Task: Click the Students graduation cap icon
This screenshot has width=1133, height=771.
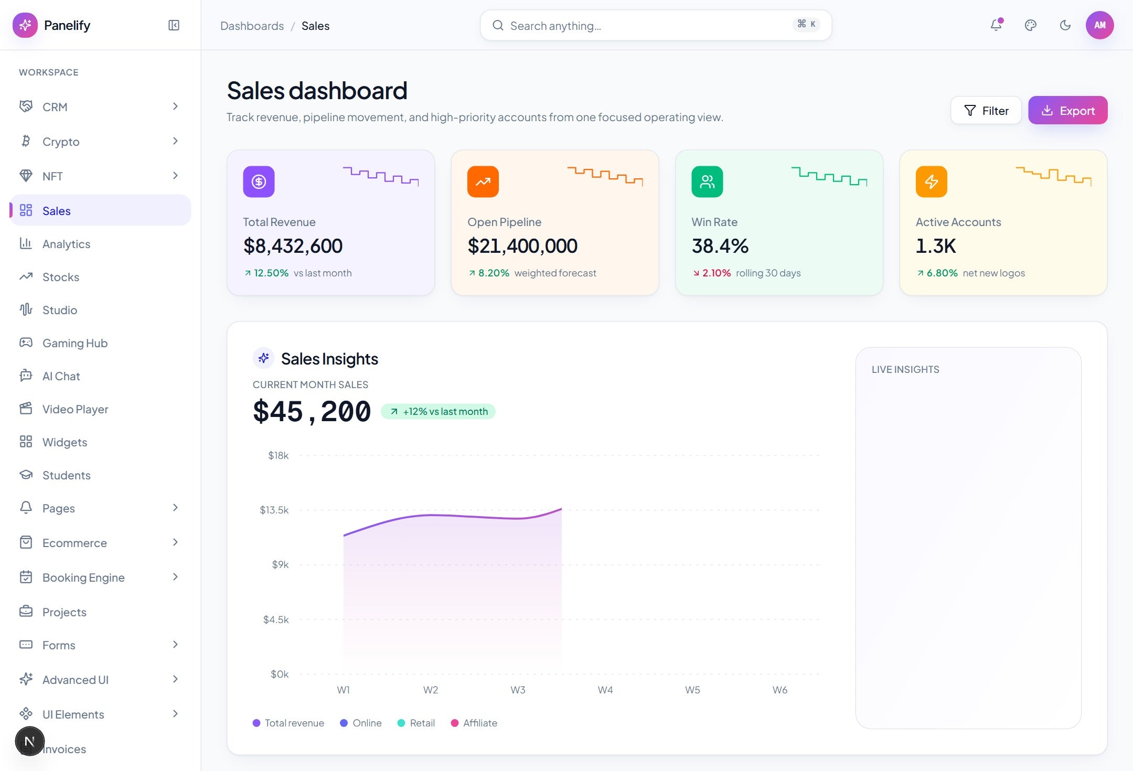Action: tap(26, 475)
